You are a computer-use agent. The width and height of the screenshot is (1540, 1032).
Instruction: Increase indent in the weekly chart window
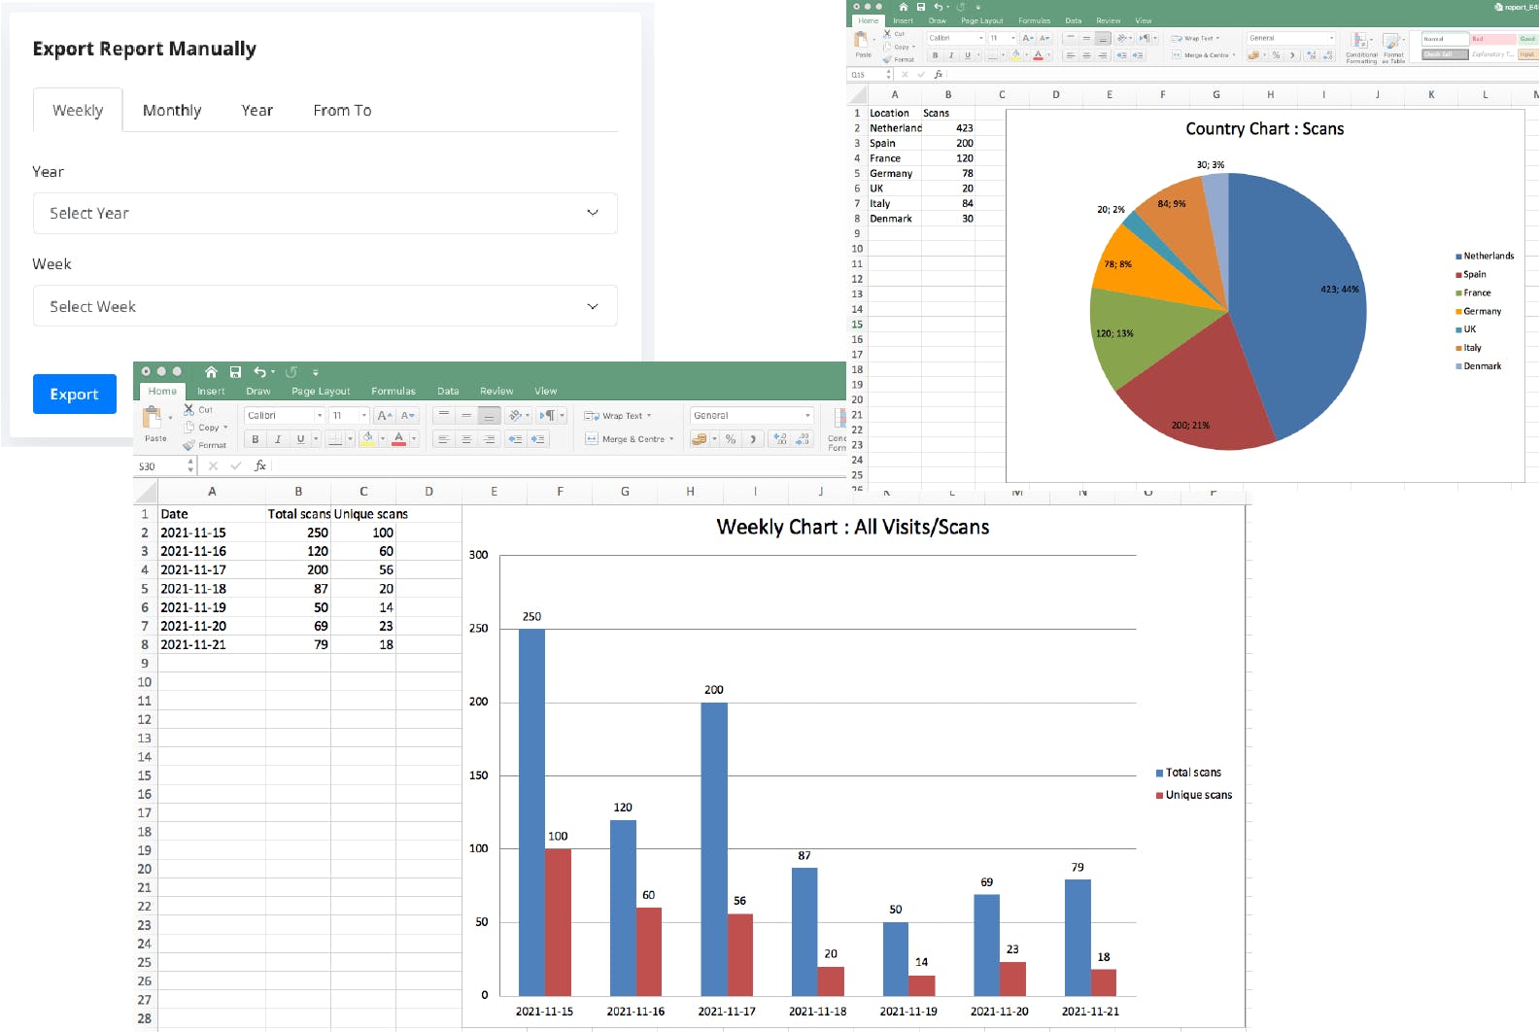point(537,439)
